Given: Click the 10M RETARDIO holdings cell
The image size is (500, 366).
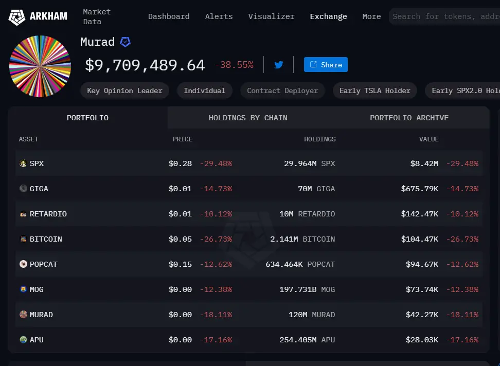Looking at the screenshot, I should click(x=307, y=214).
